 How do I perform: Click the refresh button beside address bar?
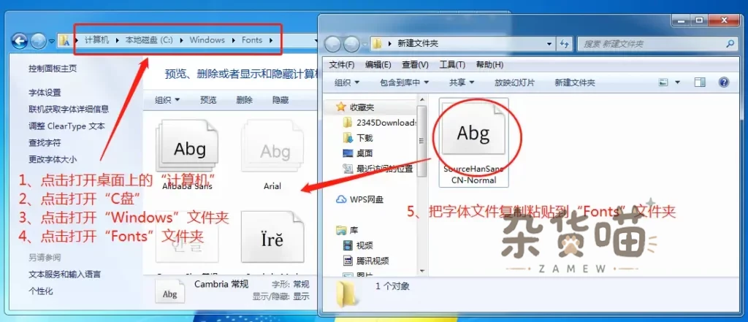click(565, 44)
